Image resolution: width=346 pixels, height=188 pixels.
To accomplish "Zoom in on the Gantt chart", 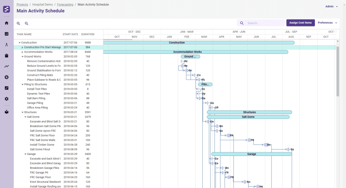I will [18, 23].
